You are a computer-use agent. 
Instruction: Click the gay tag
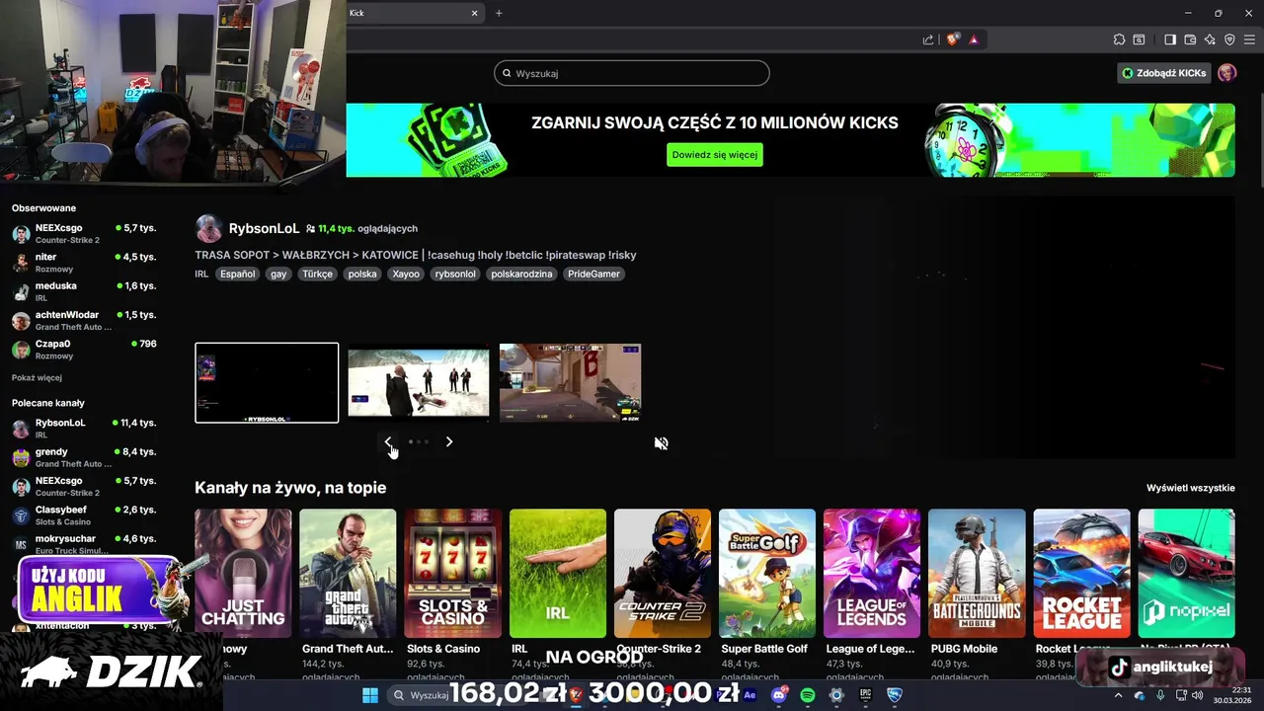tap(278, 274)
